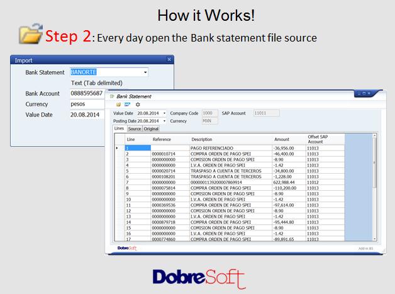Viewport: 395px width, 294px height.
Task: Click description 000001139200007869914 in line 7
Action: [230, 183]
